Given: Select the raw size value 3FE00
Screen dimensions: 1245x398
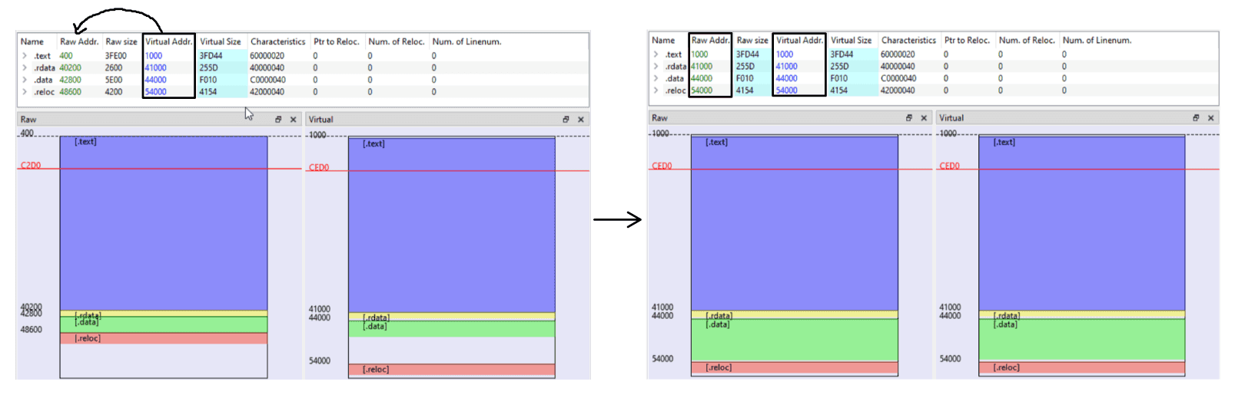Looking at the screenshot, I should click(116, 56).
